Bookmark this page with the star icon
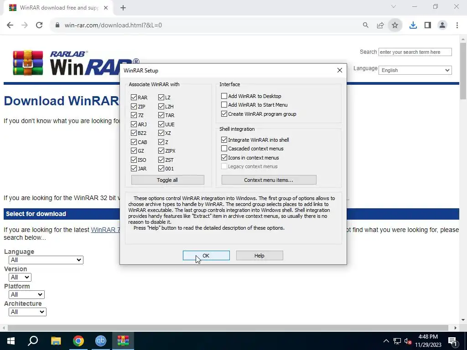This screenshot has width=467, height=350. tap(395, 25)
